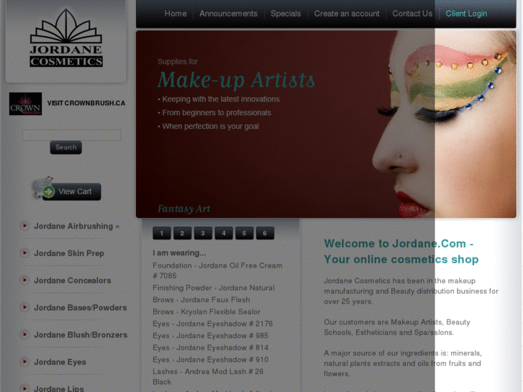The width and height of the screenshot is (523, 392).
Task: Click the arrow bullet beside Jordane Bases/Powders
Action: [x=24, y=307]
